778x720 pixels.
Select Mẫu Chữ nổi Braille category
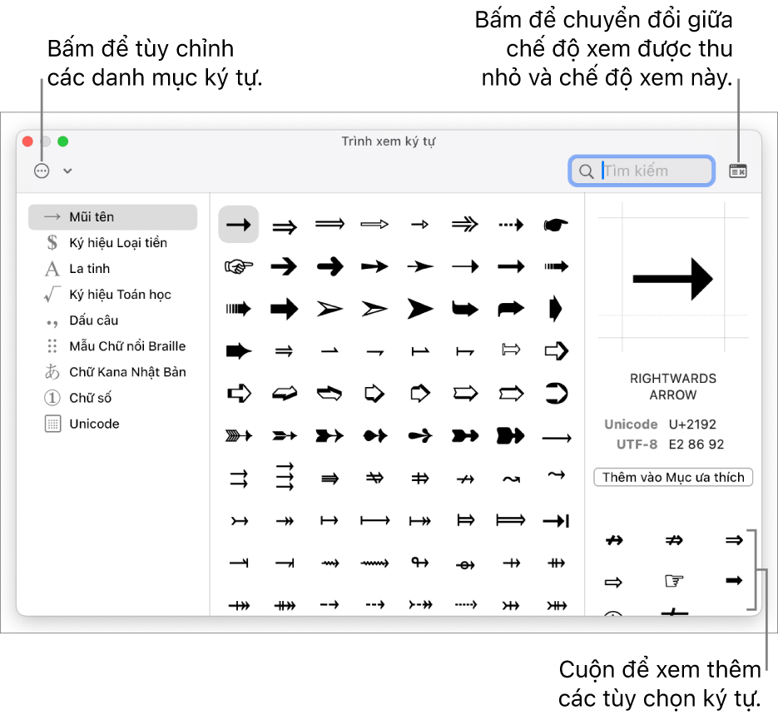point(112,346)
